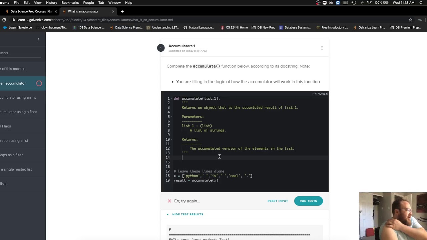Open the 109 Data Science bookmark
This screenshot has height=240, width=427.
(x=89, y=27)
